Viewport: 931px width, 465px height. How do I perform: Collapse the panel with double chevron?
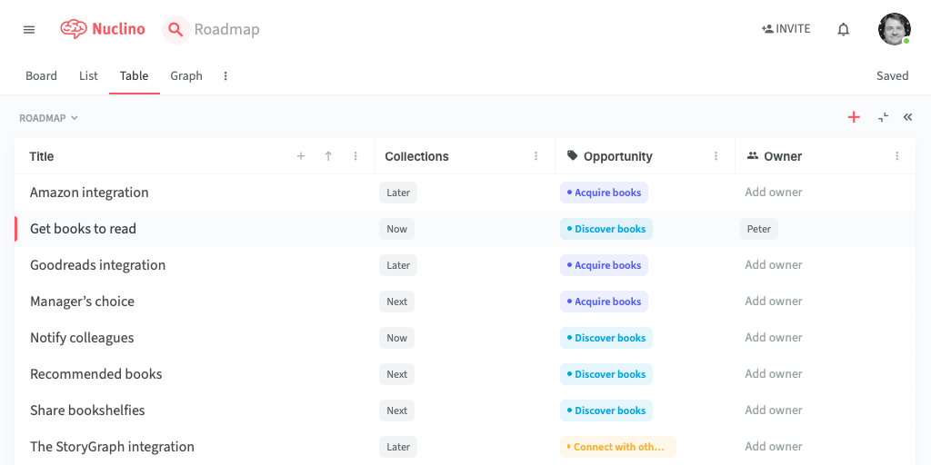tap(907, 117)
